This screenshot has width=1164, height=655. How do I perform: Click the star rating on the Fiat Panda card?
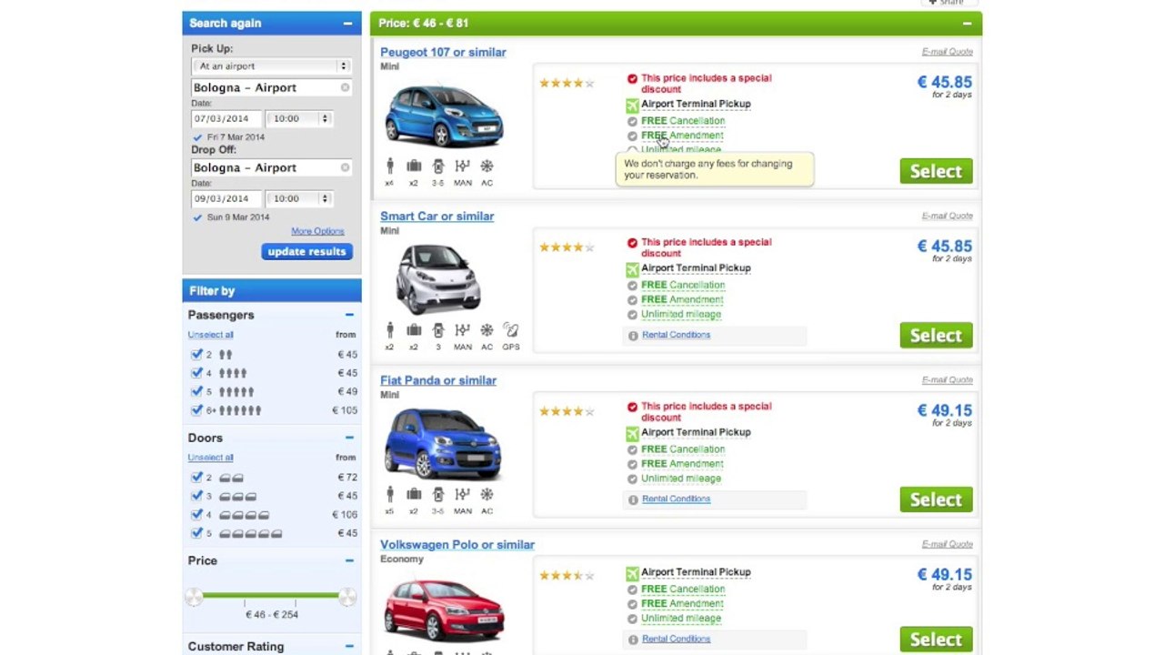tap(567, 411)
